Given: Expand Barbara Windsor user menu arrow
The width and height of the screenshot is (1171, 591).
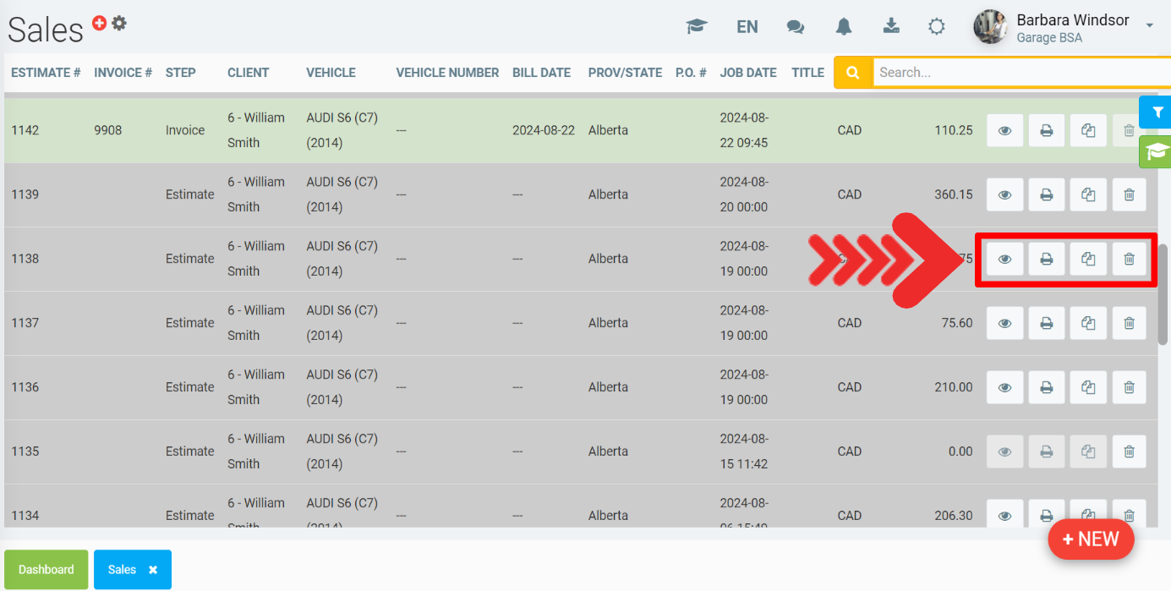Looking at the screenshot, I should tap(1149, 26).
